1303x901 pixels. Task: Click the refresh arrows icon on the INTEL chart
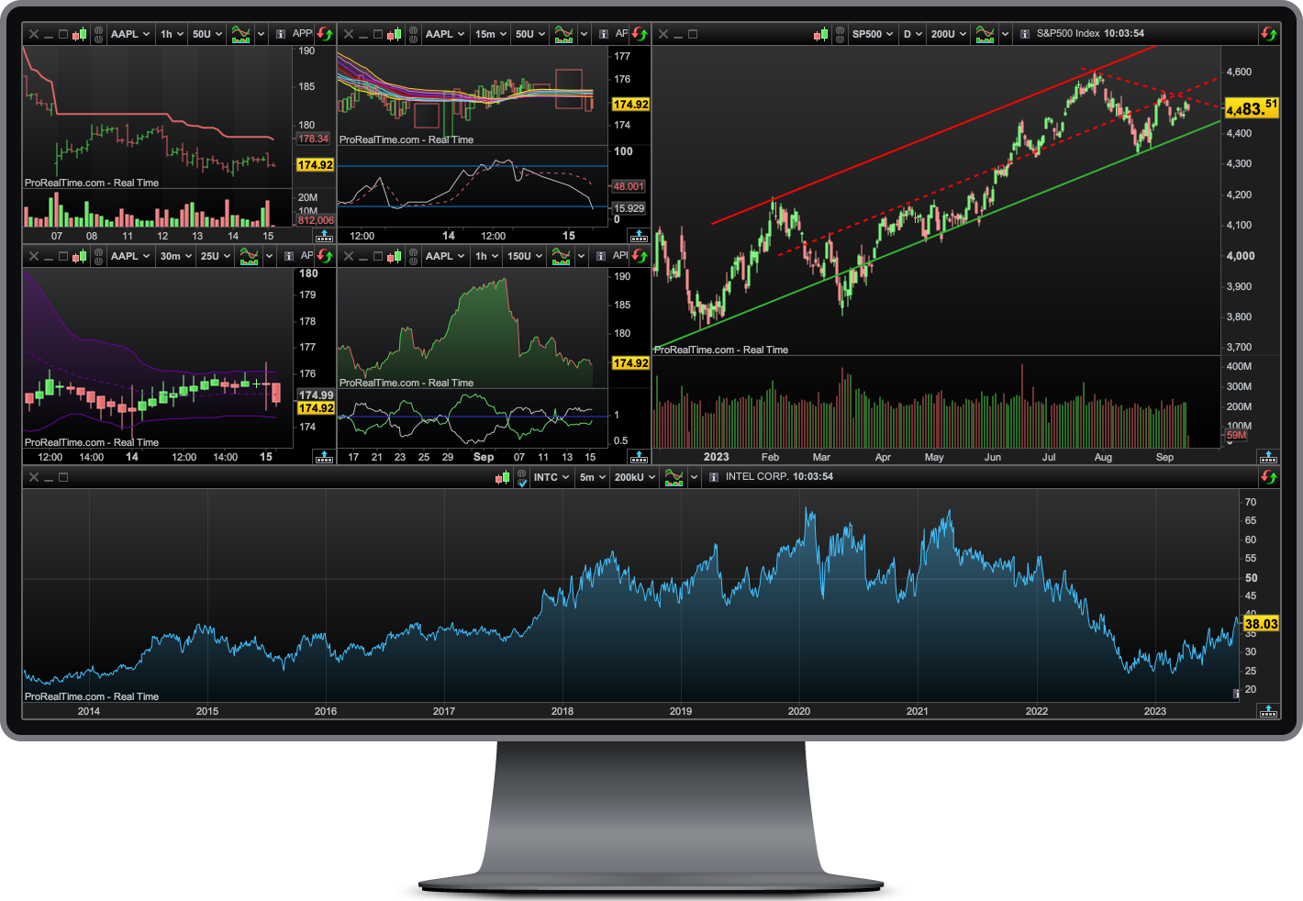click(1269, 477)
